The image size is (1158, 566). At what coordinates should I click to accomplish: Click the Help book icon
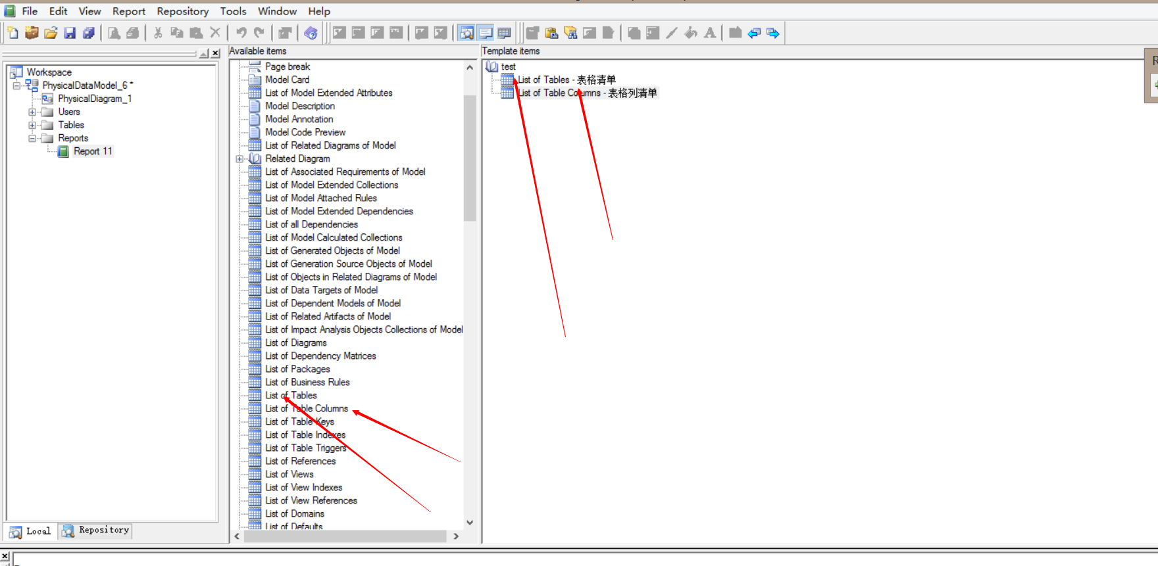[x=311, y=33]
